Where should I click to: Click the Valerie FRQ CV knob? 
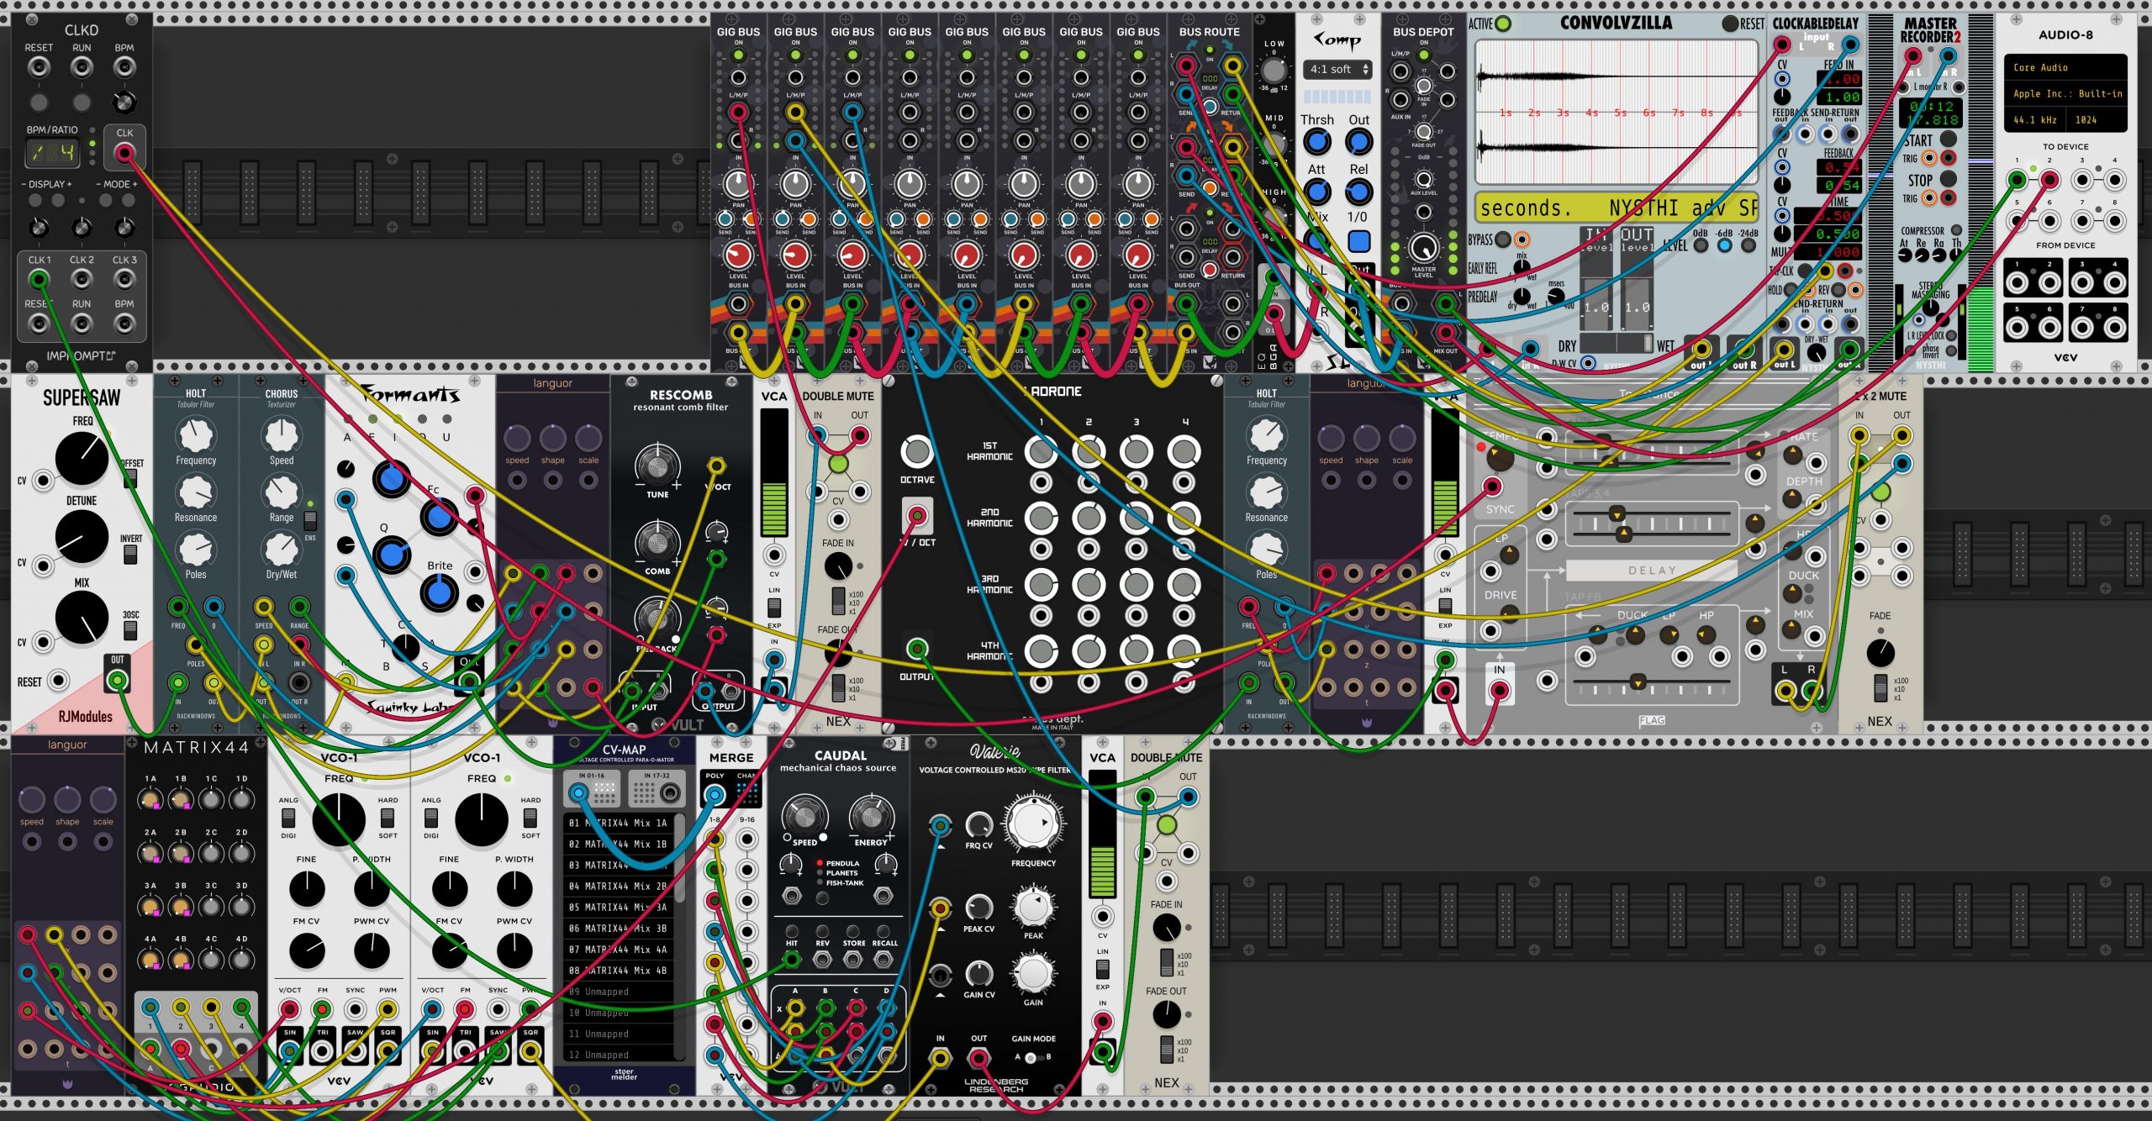point(978,824)
